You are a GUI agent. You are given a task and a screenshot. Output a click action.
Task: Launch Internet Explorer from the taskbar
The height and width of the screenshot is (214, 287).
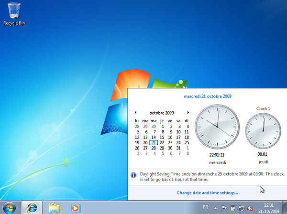[x=33, y=207]
